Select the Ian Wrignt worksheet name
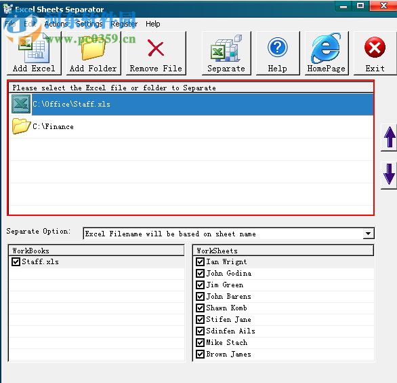Image resolution: width=397 pixels, height=383 pixels. [226, 261]
